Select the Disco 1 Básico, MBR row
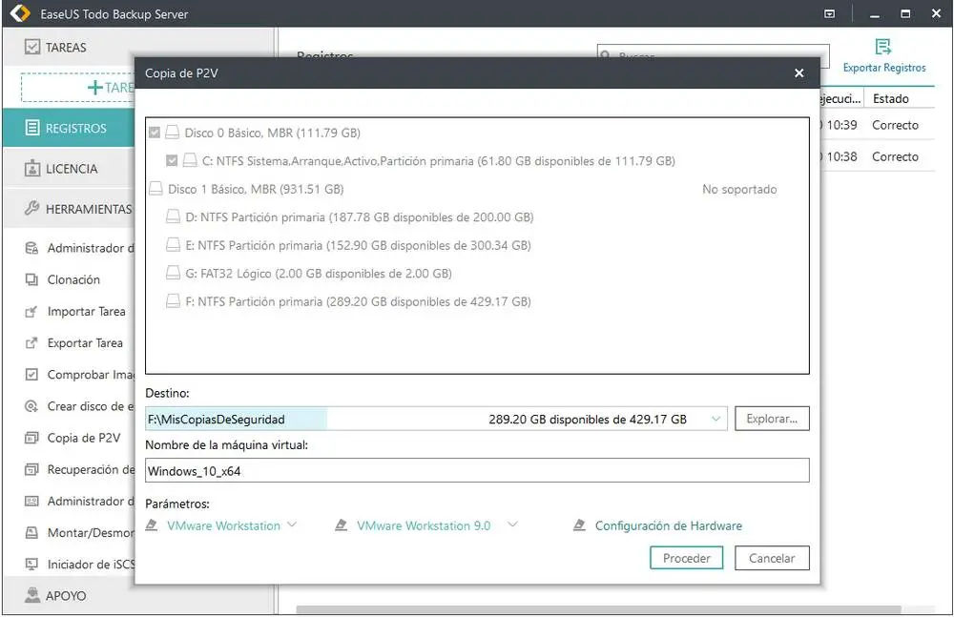Viewport: 954px width, 617px height. pos(477,189)
